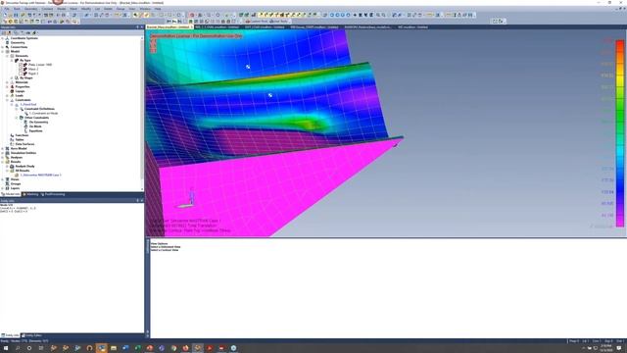Click the Properties tree icon

pyautogui.click(x=12, y=86)
